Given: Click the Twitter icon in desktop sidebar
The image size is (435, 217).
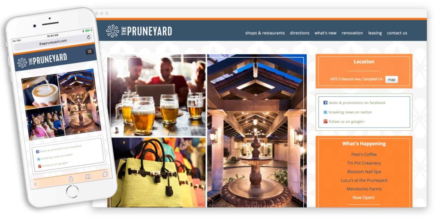Looking at the screenshot, I should 325,112.
